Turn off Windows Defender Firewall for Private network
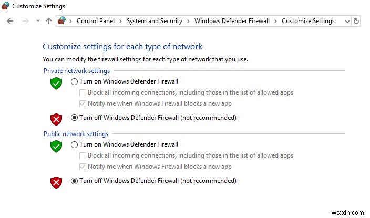The height and width of the screenshot is (218, 370). click(x=74, y=118)
